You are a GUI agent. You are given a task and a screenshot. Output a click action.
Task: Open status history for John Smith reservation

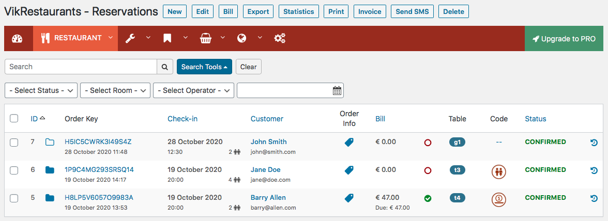coord(594,143)
